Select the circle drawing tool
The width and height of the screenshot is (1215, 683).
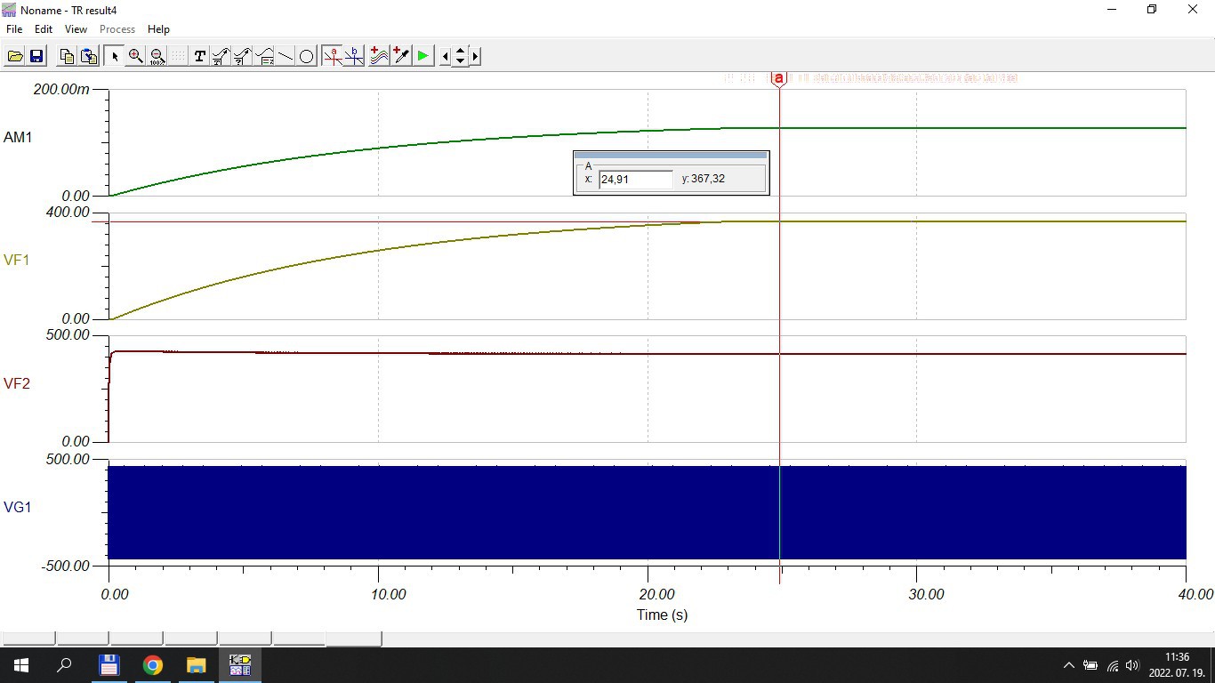pyautogui.click(x=307, y=56)
